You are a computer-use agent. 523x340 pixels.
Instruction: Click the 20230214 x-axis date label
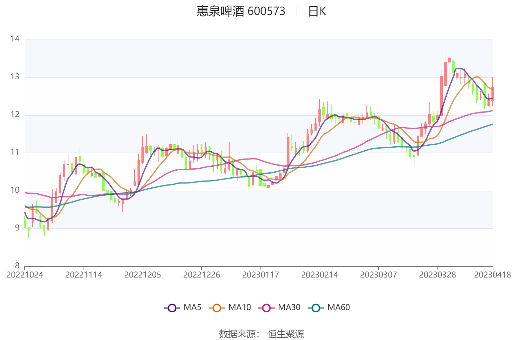pos(319,275)
